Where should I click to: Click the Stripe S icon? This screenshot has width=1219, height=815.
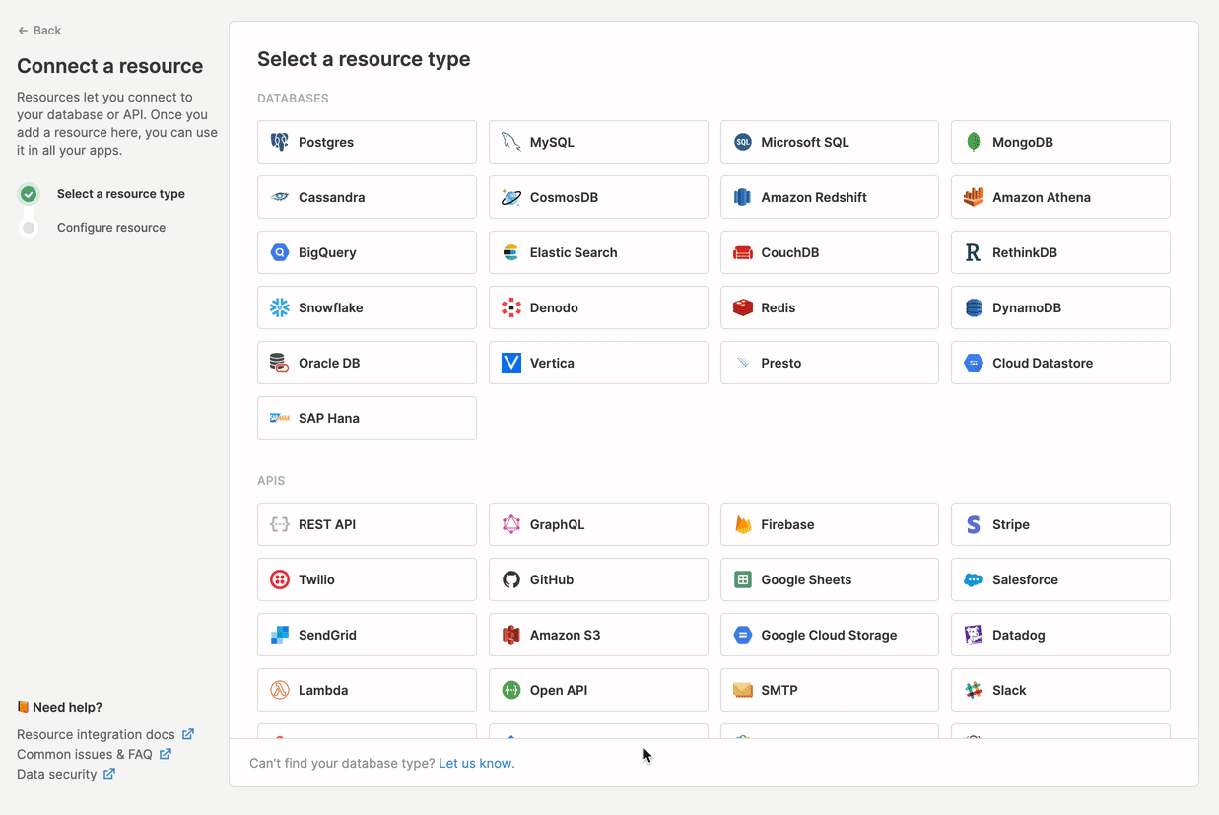[x=974, y=524]
